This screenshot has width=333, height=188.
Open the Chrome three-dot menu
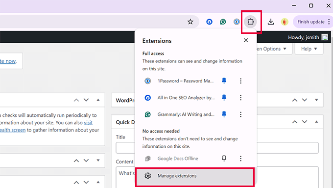(x=329, y=22)
